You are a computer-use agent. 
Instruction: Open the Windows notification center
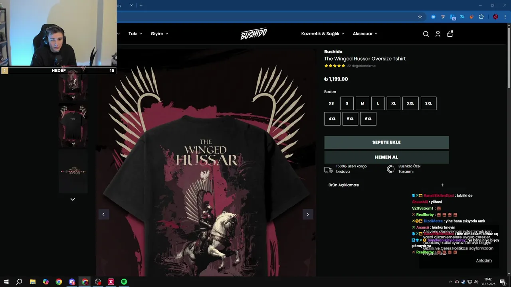tap(503, 282)
